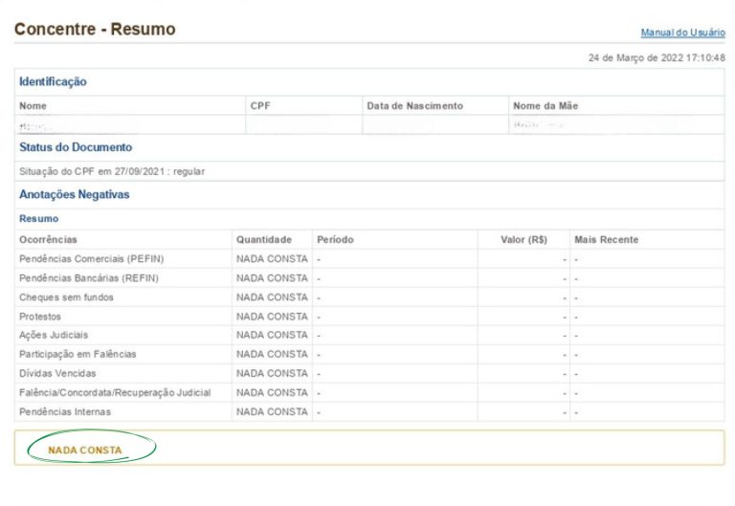Image resolution: width=735 pixels, height=506 pixels.
Task: Click the Concentre - Resumo page title
Action: pyautogui.click(x=95, y=29)
